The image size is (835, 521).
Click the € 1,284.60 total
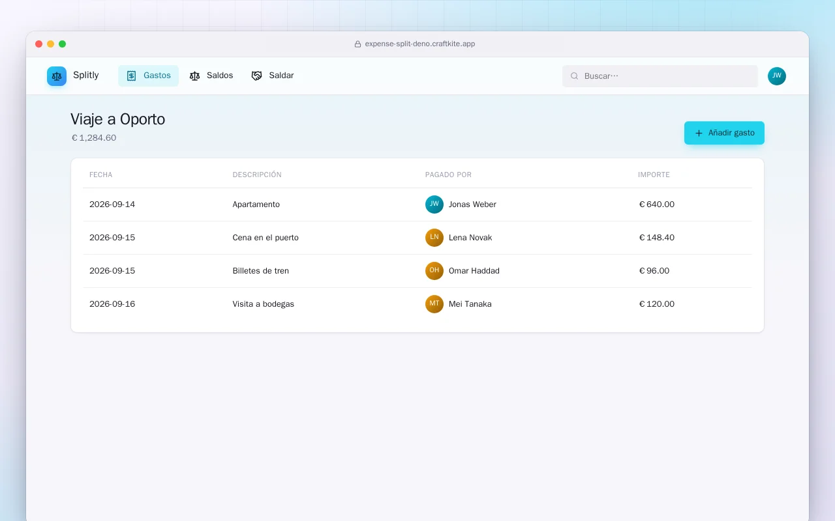94,138
